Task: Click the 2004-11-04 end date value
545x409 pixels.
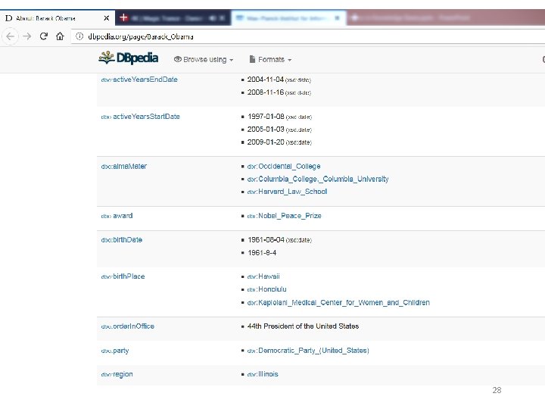Action: point(266,80)
